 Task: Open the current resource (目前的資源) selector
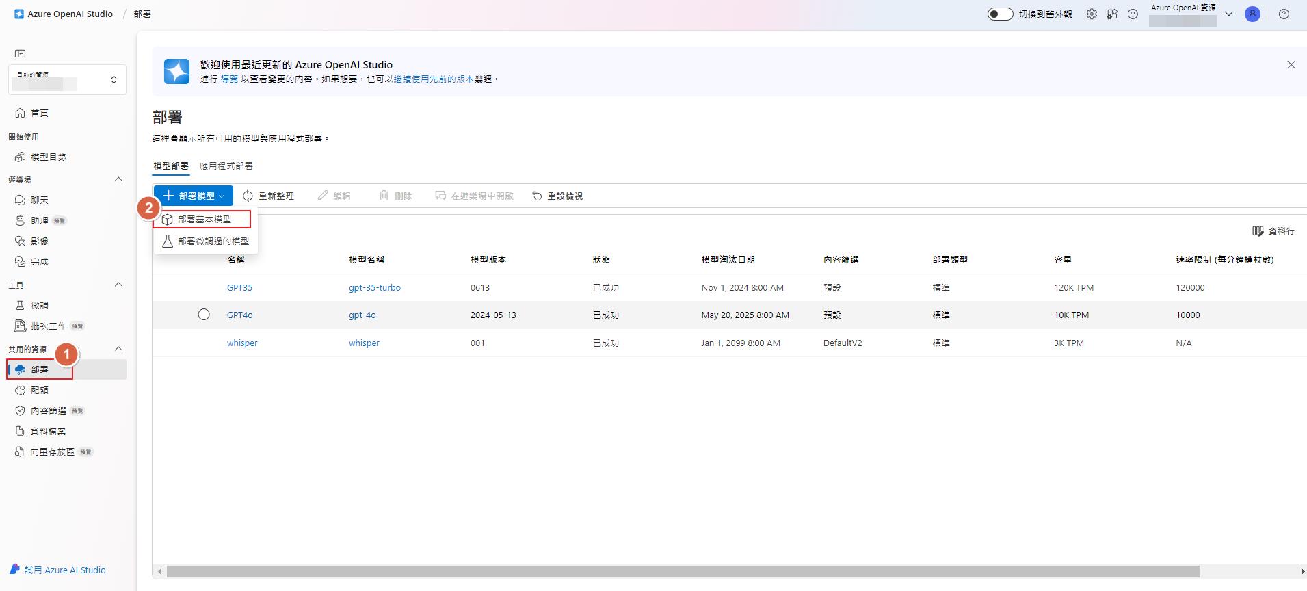click(x=67, y=79)
